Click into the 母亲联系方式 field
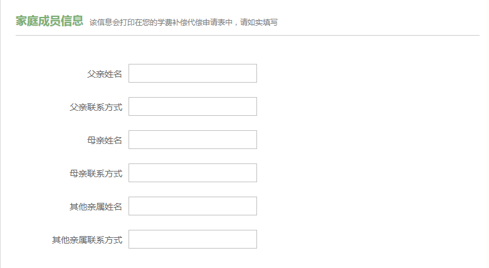 click(x=192, y=173)
